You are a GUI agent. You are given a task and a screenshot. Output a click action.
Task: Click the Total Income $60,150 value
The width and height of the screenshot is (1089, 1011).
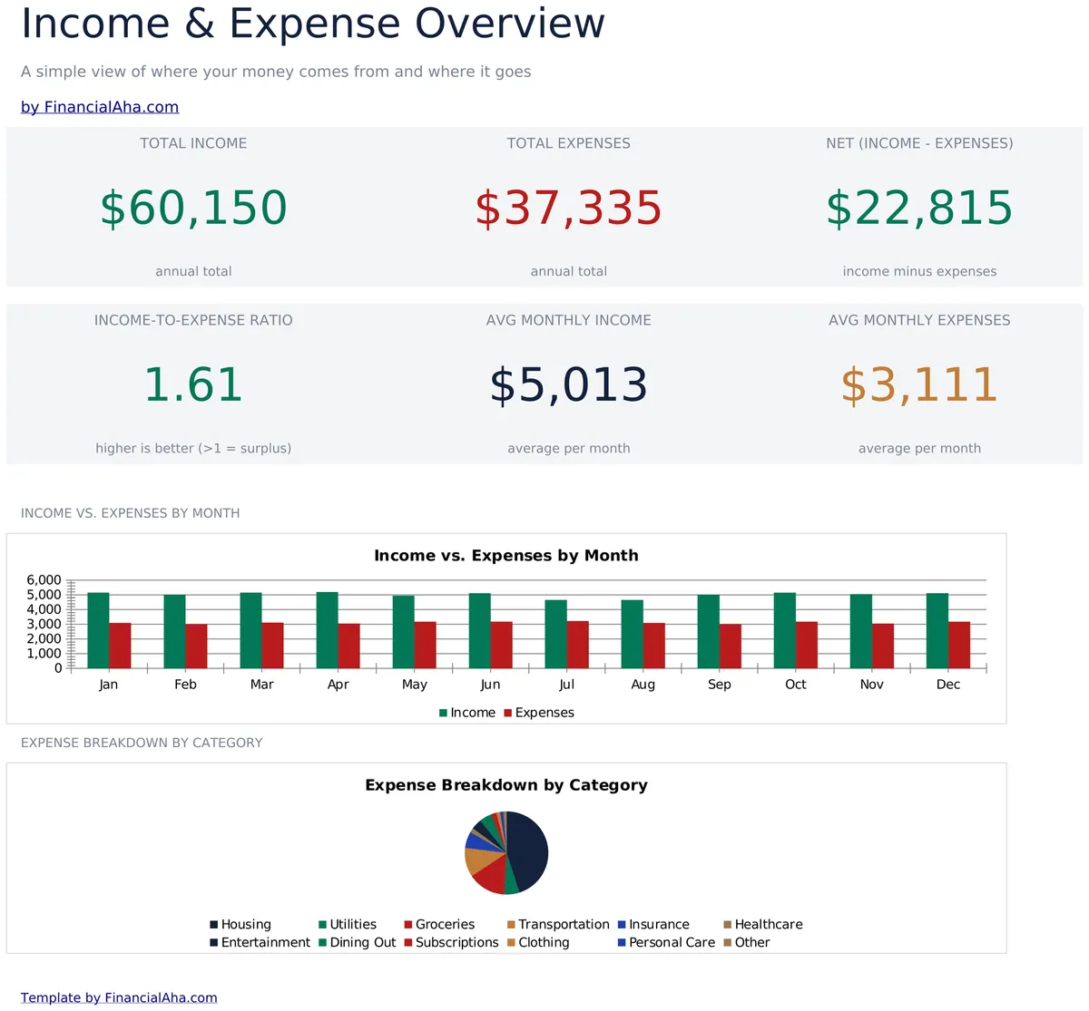pos(193,208)
